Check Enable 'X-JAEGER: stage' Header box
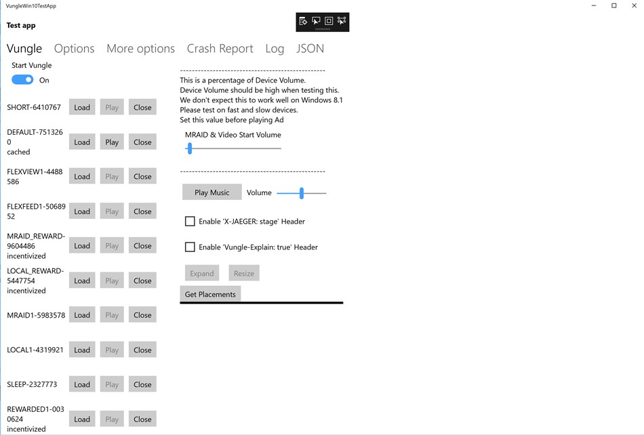Image resolution: width=644 pixels, height=435 pixels. pos(190,221)
